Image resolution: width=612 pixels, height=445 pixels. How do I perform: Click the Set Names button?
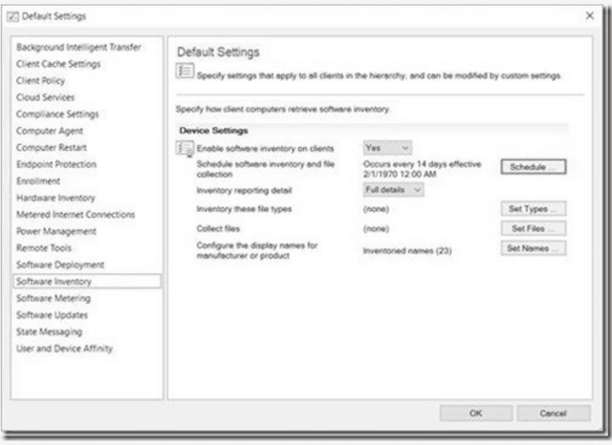pyautogui.click(x=533, y=249)
